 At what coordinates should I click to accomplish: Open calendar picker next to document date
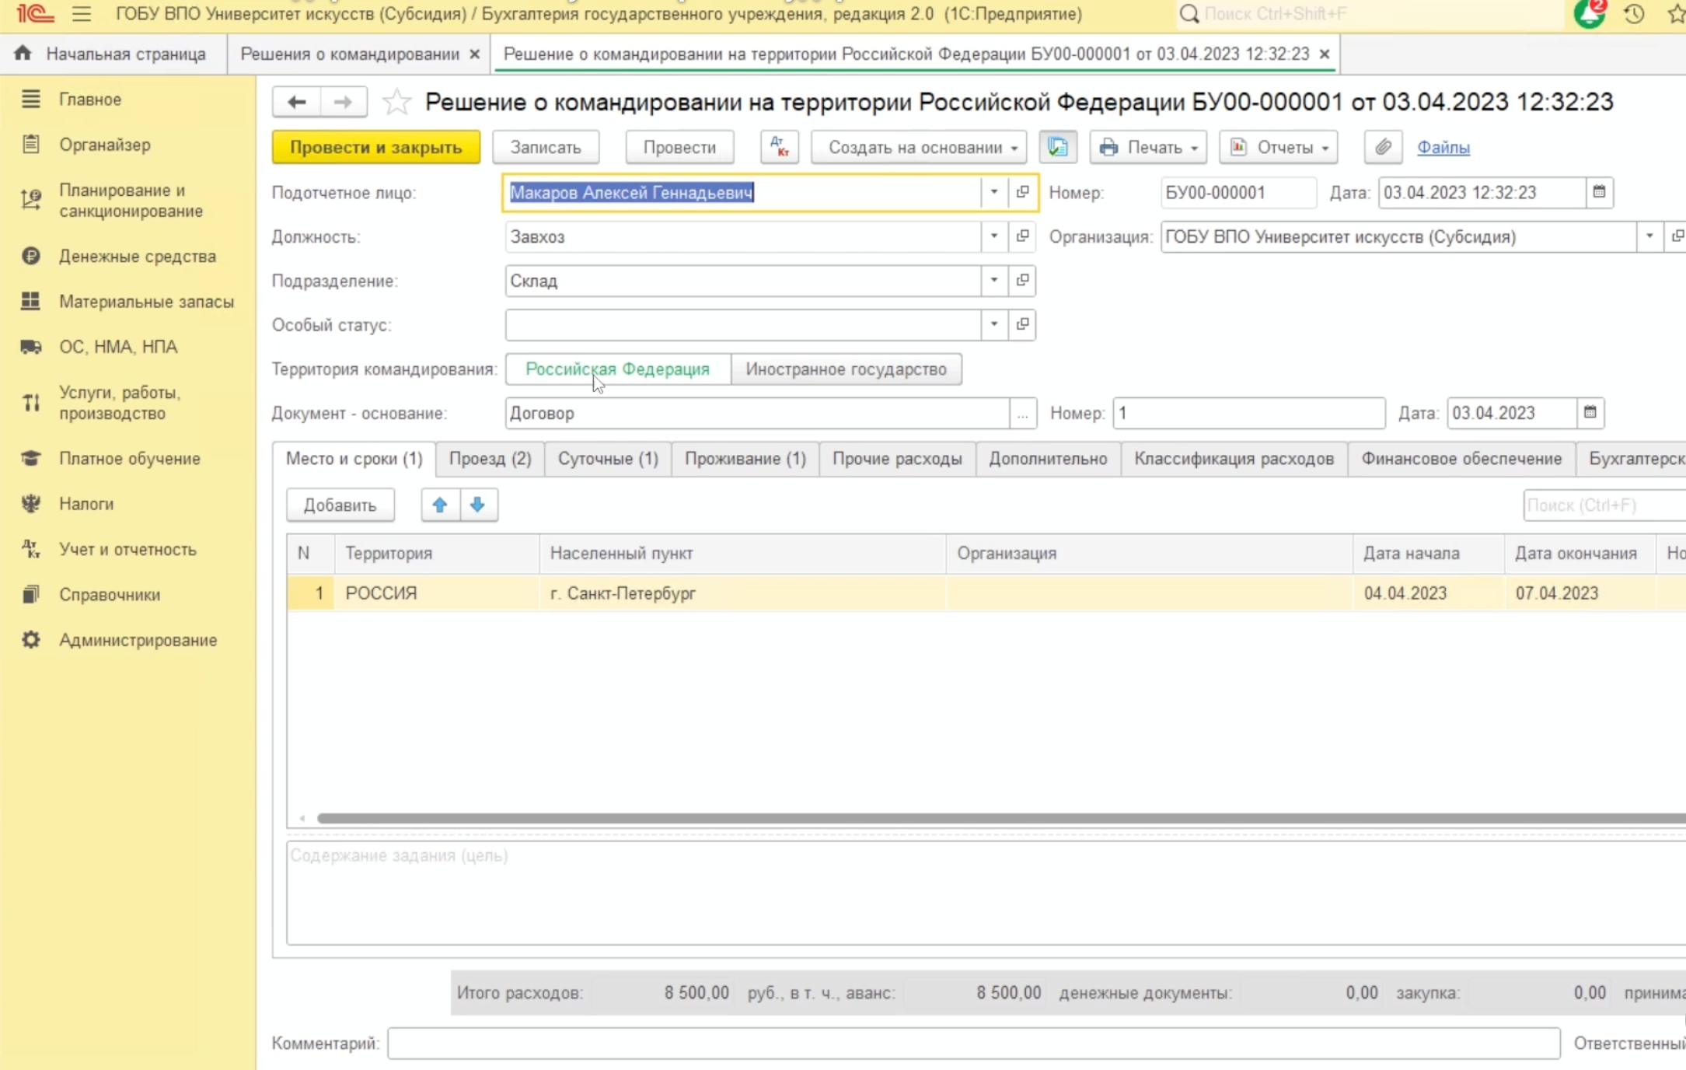click(x=1599, y=192)
